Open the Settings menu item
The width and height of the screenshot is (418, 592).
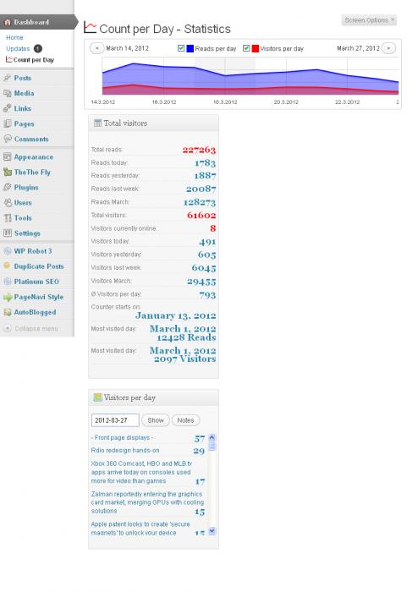[x=27, y=233]
